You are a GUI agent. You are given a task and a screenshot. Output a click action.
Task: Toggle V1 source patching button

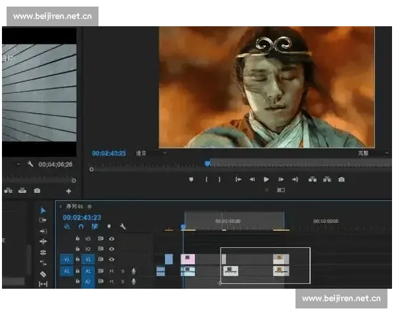pos(66,259)
